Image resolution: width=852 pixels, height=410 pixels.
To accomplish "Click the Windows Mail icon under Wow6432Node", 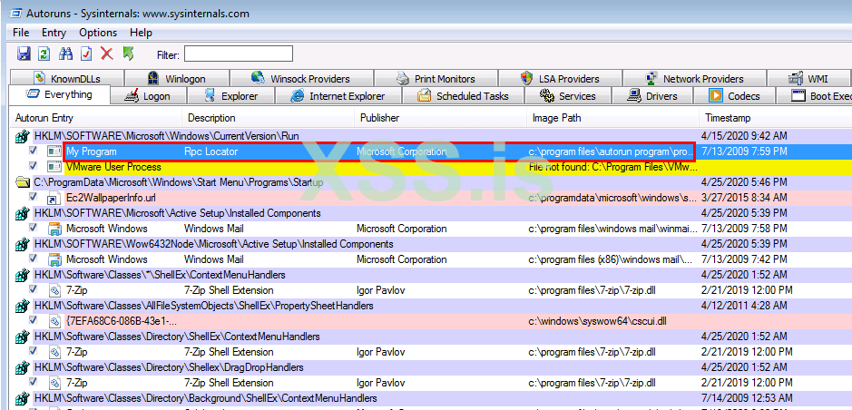I will tap(54, 259).
